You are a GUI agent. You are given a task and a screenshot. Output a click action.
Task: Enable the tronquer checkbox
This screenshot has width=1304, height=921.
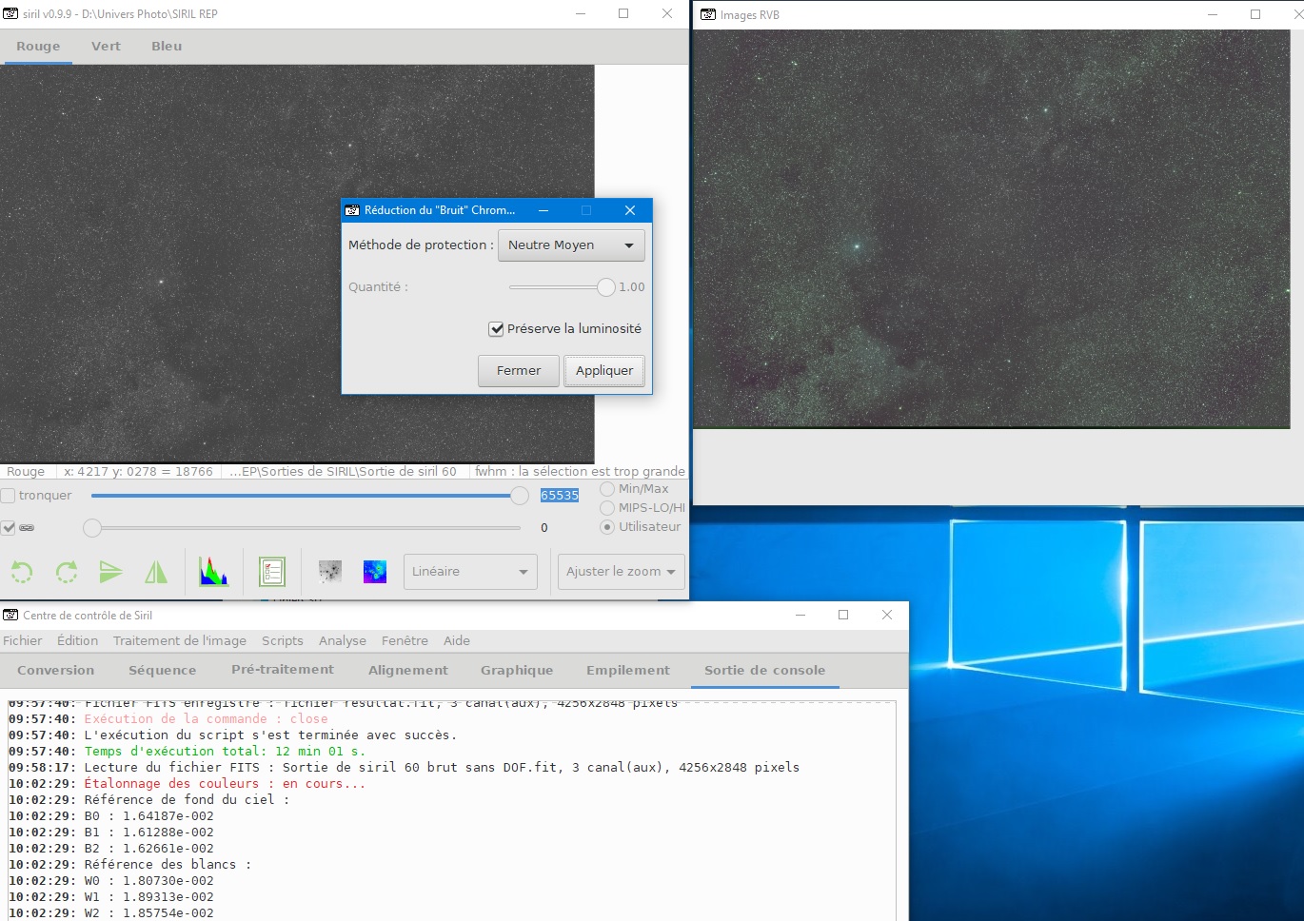(8, 496)
